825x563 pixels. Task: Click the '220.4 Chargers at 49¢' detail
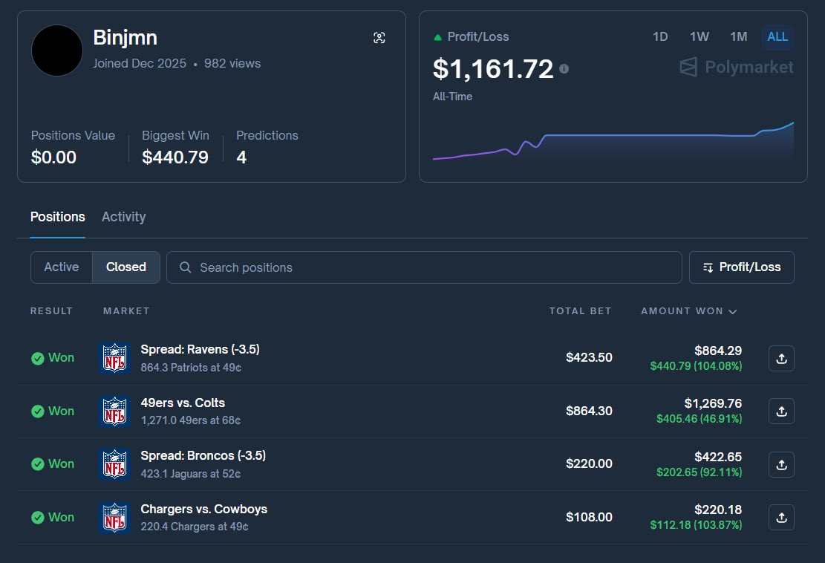[194, 527]
